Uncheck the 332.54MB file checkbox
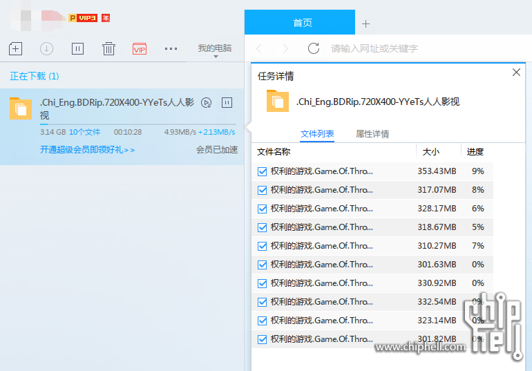Image resolution: width=532 pixels, height=371 pixels. (262, 302)
